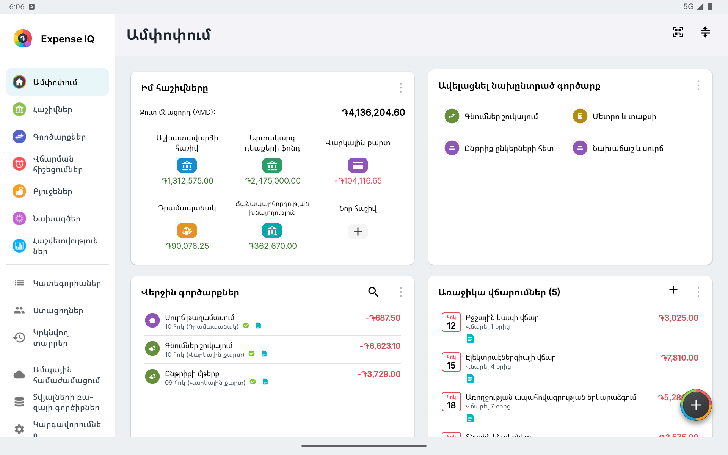Open Նախագծեր in the sidebar
The height and width of the screenshot is (455, 728).
(x=57, y=218)
